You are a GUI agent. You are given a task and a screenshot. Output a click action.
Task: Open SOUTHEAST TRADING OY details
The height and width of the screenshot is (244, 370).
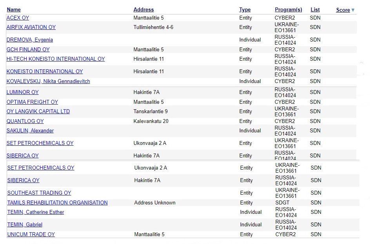[x=39, y=193]
